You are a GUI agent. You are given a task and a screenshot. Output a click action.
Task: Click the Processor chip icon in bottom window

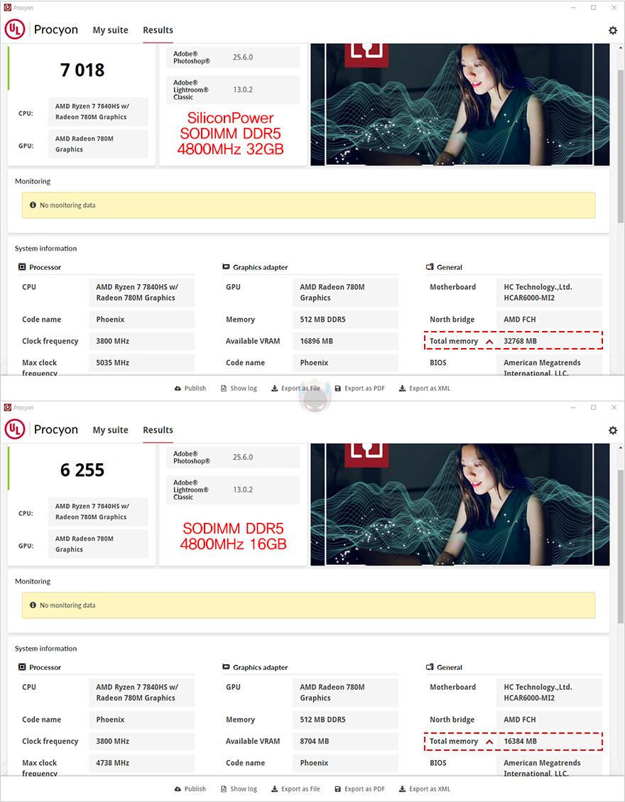point(22,667)
